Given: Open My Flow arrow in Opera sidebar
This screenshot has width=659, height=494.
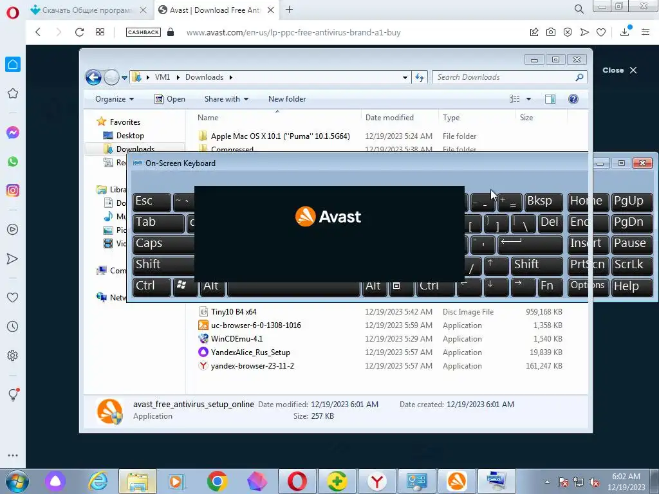Looking at the screenshot, I should [x=13, y=259].
